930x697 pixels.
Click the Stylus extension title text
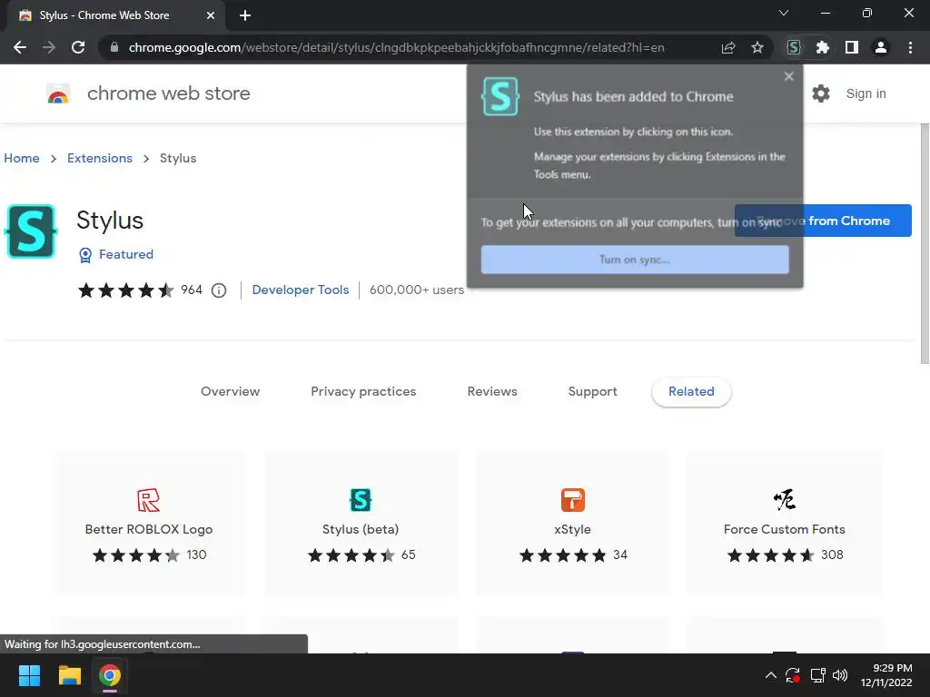coord(110,221)
